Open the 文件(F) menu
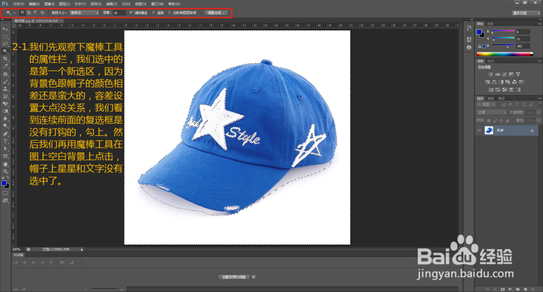 coord(18,4)
